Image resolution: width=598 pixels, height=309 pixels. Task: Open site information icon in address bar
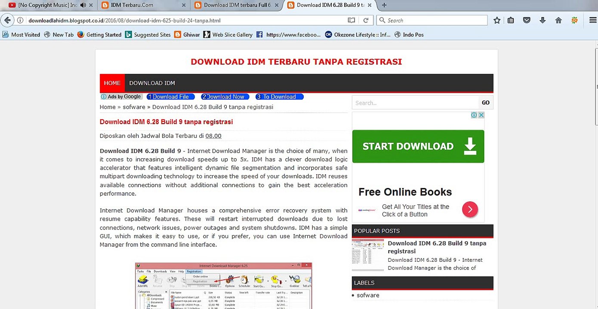click(20, 20)
